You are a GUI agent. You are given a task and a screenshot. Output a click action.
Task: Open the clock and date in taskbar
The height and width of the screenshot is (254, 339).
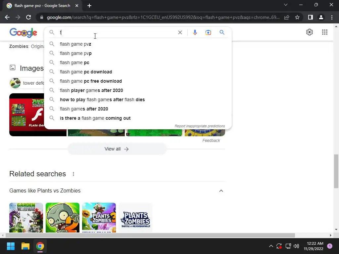coord(313,246)
